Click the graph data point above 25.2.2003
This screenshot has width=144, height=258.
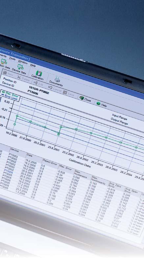coord(106,137)
